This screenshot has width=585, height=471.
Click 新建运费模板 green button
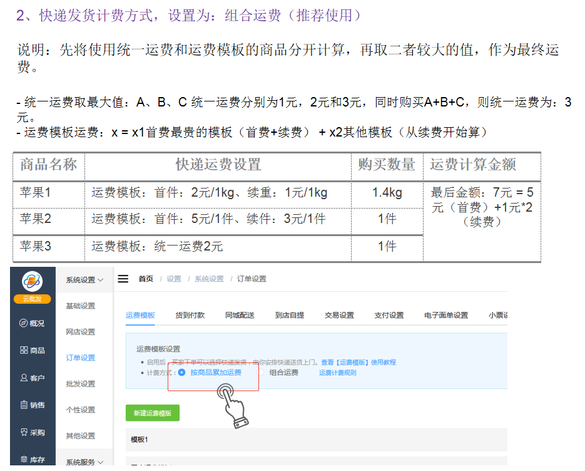tap(153, 413)
